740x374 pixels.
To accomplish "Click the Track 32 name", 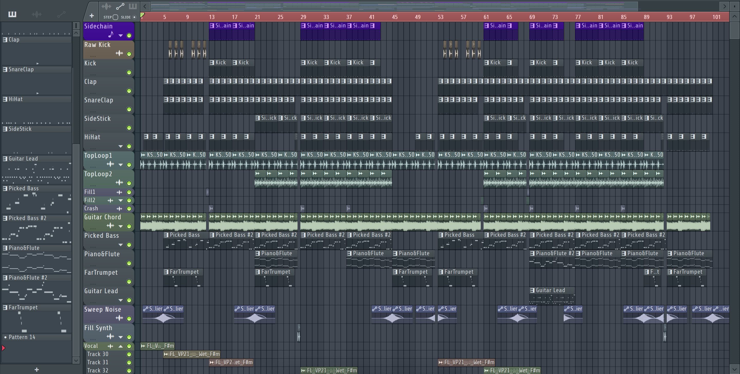I will point(98,371).
